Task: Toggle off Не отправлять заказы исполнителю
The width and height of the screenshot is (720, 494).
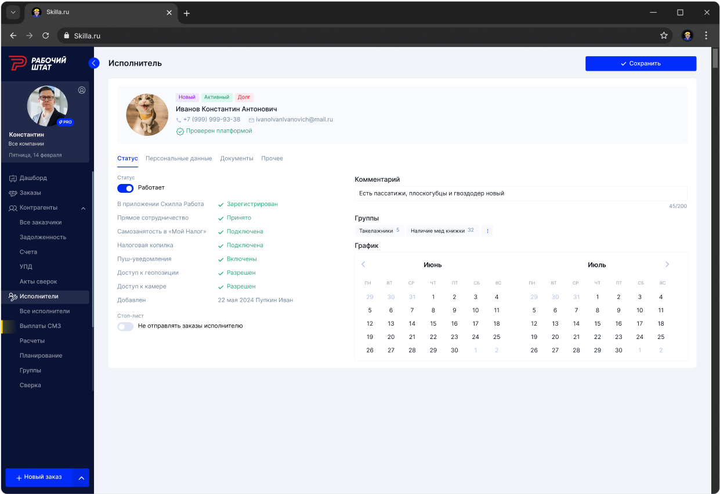Action: click(125, 326)
